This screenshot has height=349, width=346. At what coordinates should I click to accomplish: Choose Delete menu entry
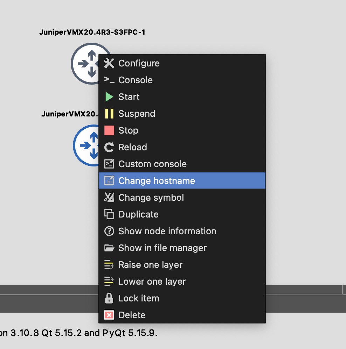click(182, 315)
